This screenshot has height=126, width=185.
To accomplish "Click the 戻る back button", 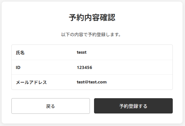I will [x=51, y=106].
